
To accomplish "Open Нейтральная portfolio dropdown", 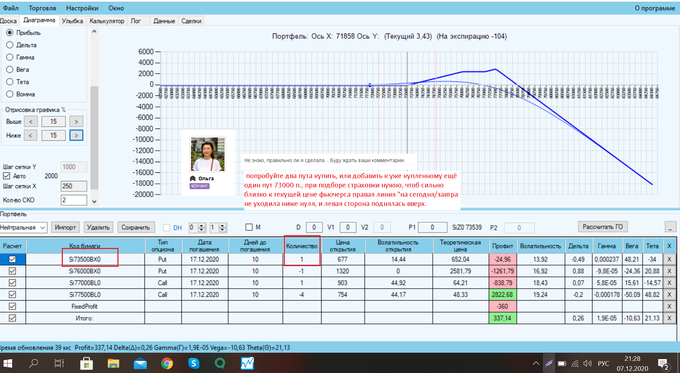I will [x=24, y=228].
